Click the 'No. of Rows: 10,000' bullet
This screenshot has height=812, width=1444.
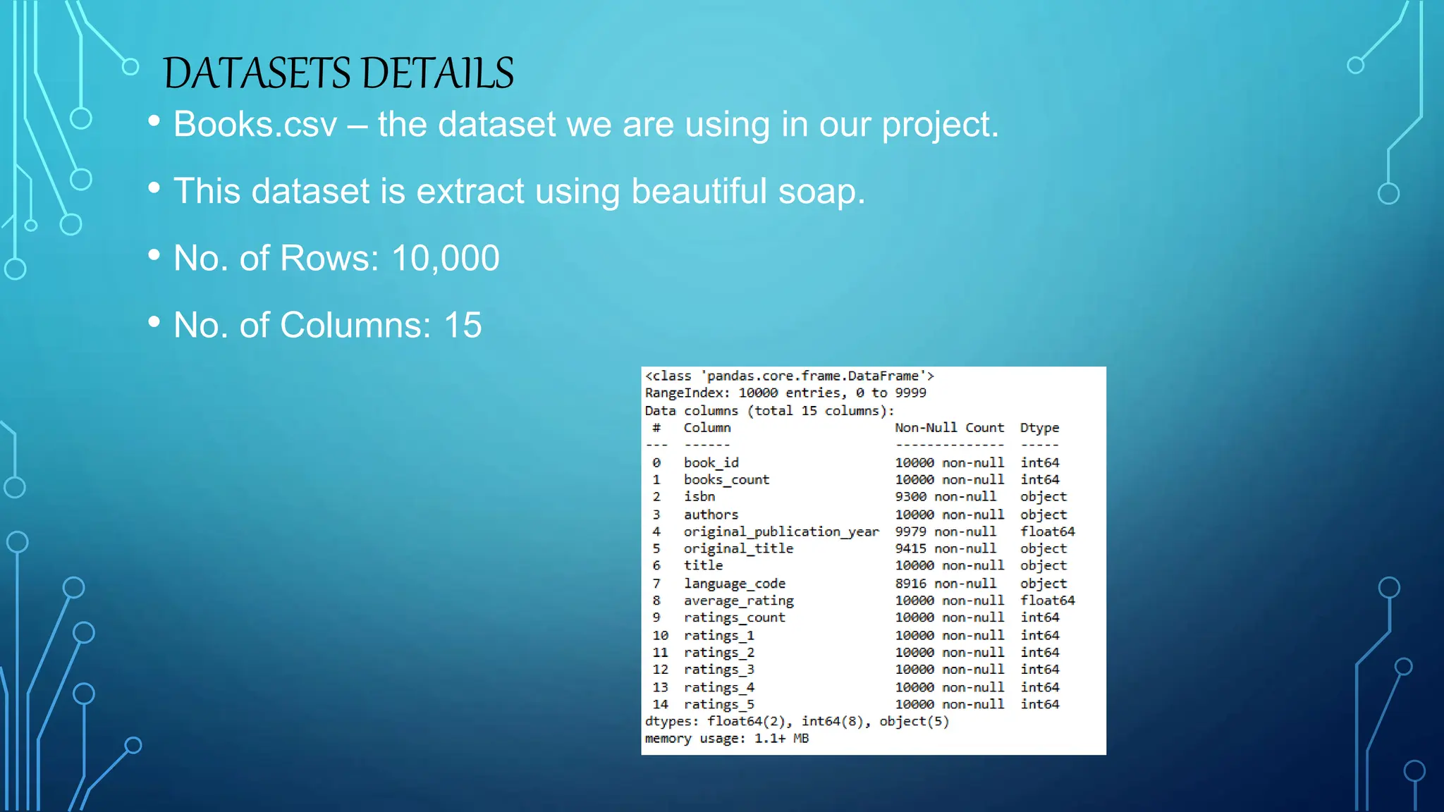click(336, 258)
